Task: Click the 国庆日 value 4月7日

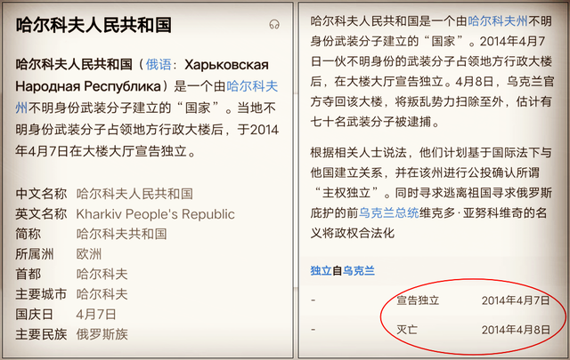Action: coord(96,315)
